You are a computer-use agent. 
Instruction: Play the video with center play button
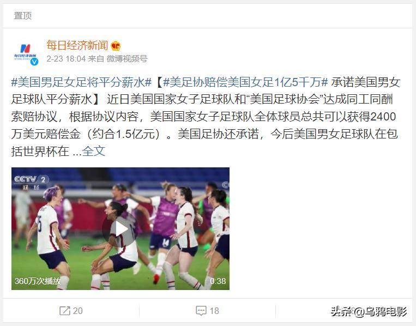tap(120, 229)
